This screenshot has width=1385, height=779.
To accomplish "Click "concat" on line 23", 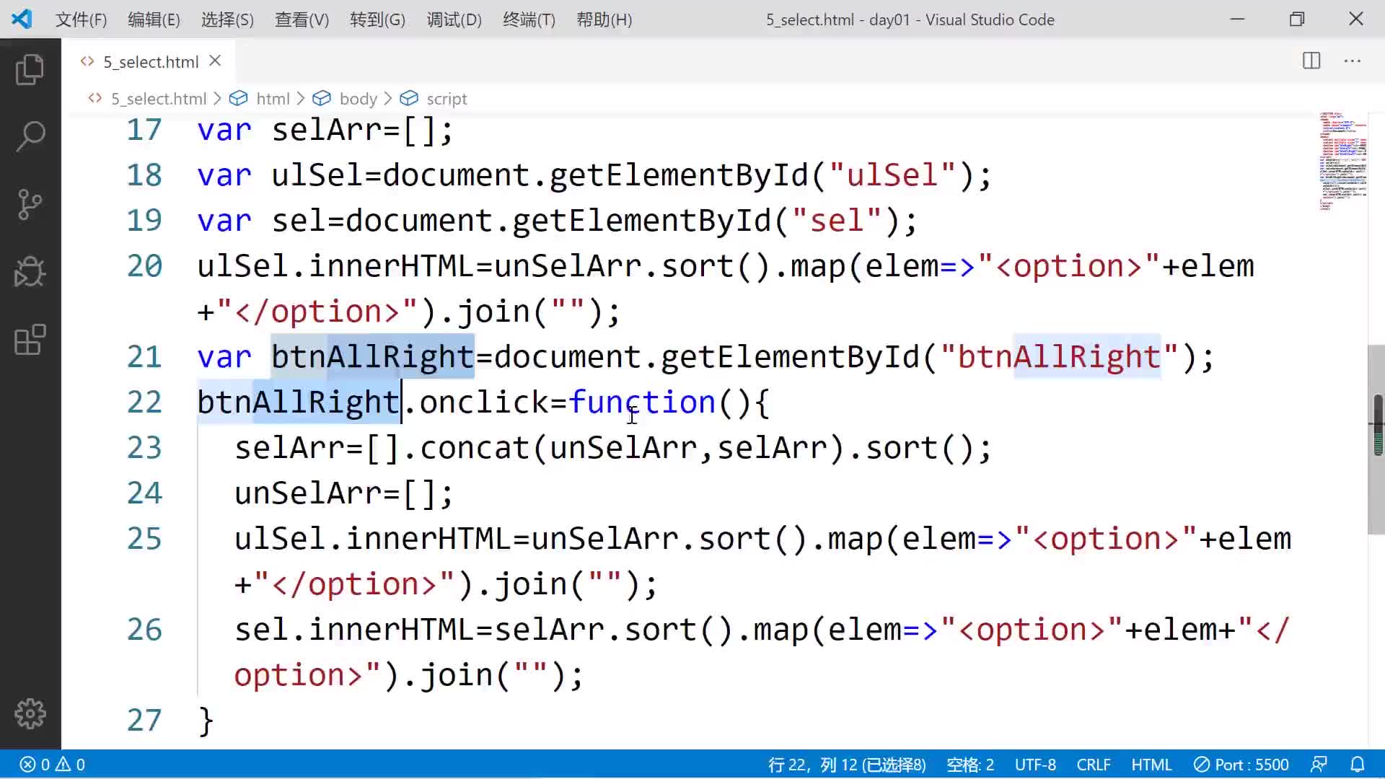I will [475, 448].
